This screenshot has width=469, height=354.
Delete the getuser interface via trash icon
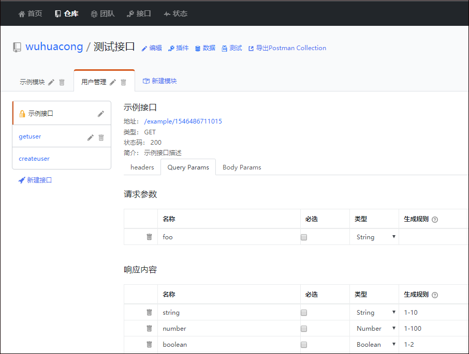tap(101, 137)
